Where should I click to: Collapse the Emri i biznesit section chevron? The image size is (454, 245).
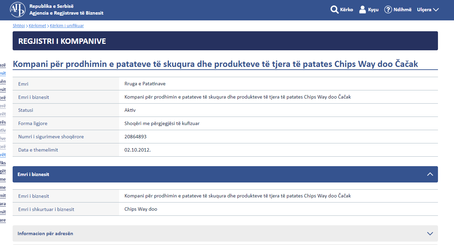(x=430, y=174)
